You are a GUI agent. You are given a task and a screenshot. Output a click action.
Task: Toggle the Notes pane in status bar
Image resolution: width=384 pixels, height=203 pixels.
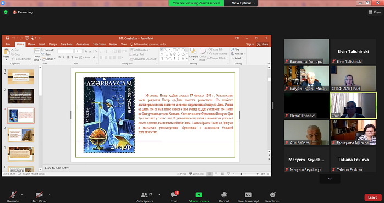[182, 174]
